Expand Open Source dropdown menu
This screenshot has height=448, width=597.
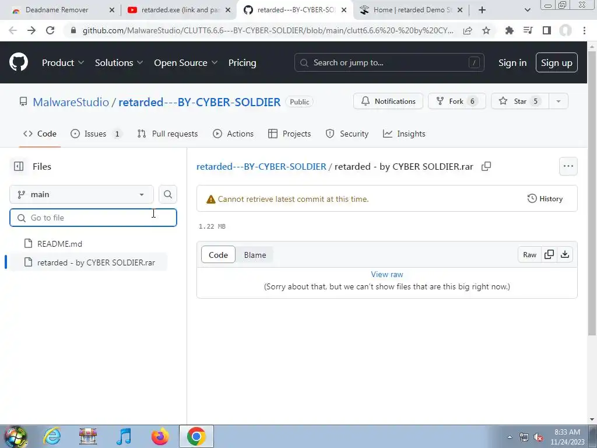[185, 62]
